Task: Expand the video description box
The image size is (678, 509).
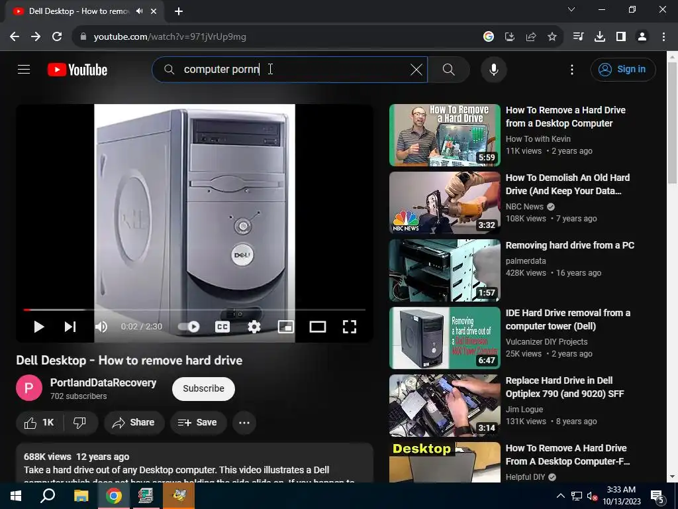Action: (x=195, y=463)
